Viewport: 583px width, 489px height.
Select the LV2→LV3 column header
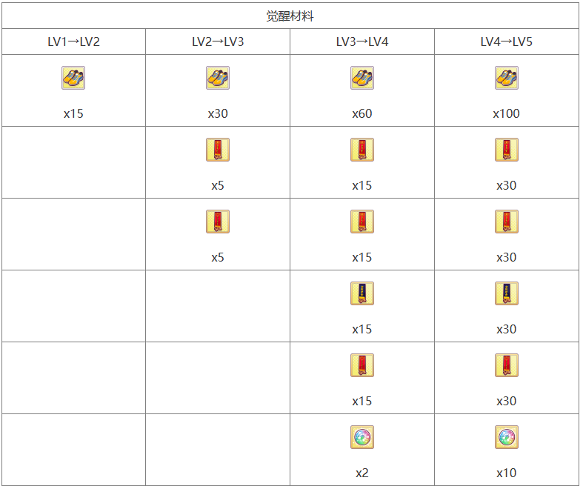pyautogui.click(x=218, y=41)
